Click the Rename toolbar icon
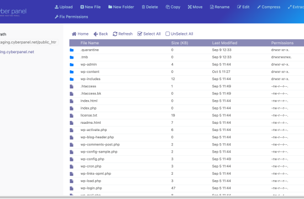This screenshot has height=199, width=304. 212,7
